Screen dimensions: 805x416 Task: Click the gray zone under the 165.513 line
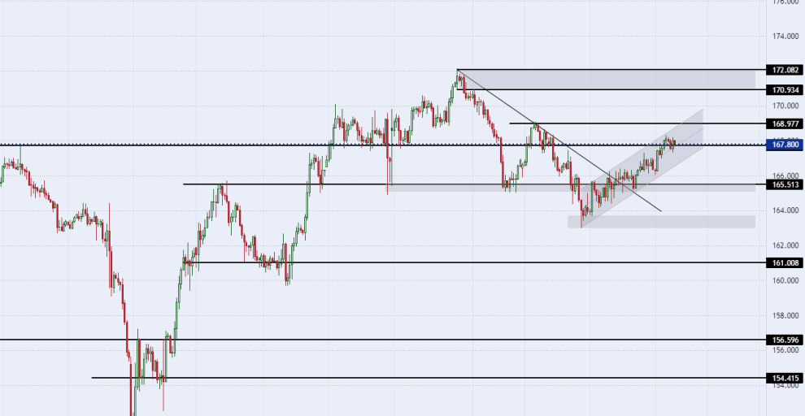pos(572,188)
